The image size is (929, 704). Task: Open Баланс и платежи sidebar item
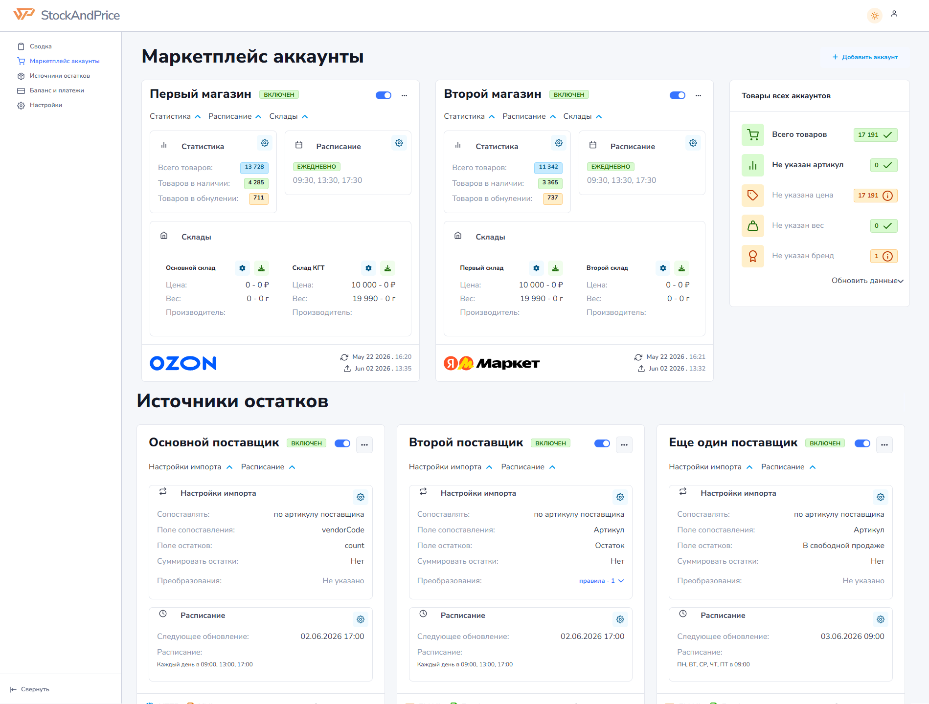[x=57, y=90]
